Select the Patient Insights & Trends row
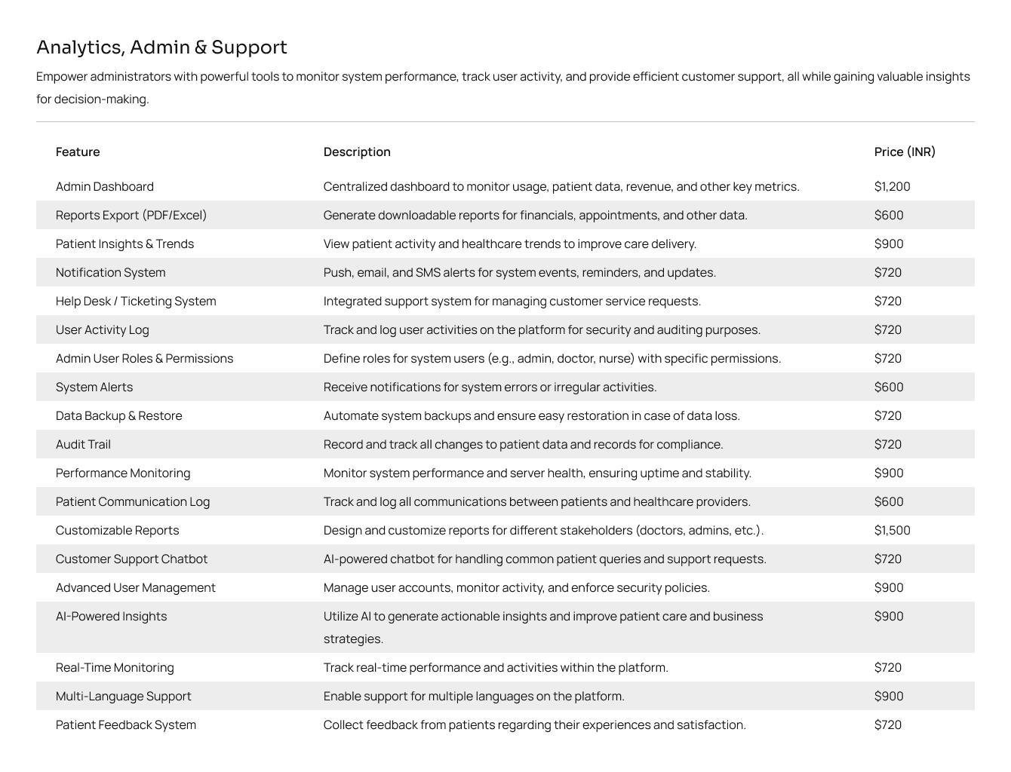 [505, 244]
